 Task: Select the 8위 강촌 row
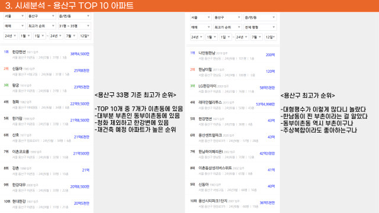point(47,170)
